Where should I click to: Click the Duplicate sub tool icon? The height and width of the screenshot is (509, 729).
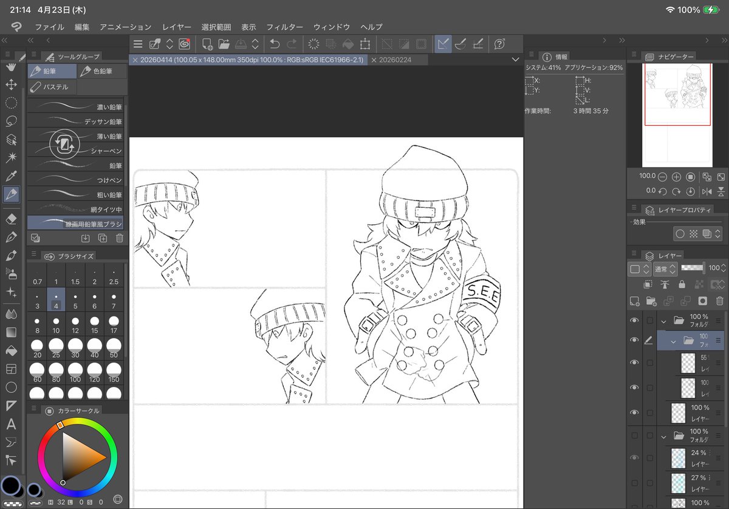coord(103,238)
